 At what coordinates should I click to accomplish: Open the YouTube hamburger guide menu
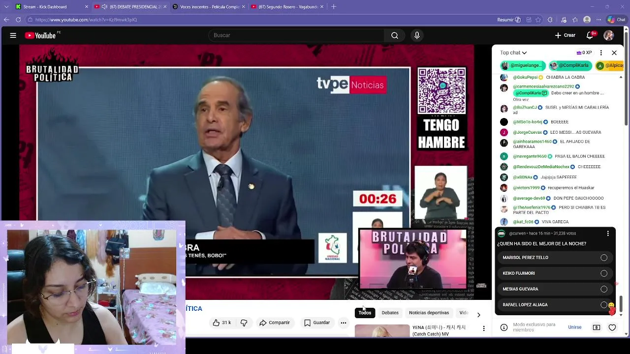click(x=13, y=35)
